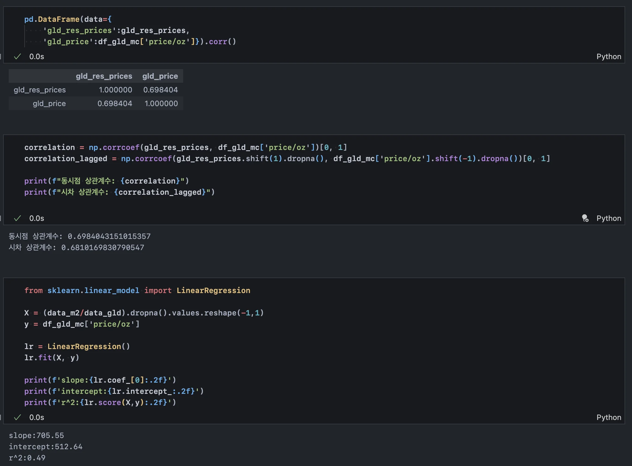The image size is (632, 466).
Task: Open language picker on the first cell's Python label
Action: click(608, 57)
